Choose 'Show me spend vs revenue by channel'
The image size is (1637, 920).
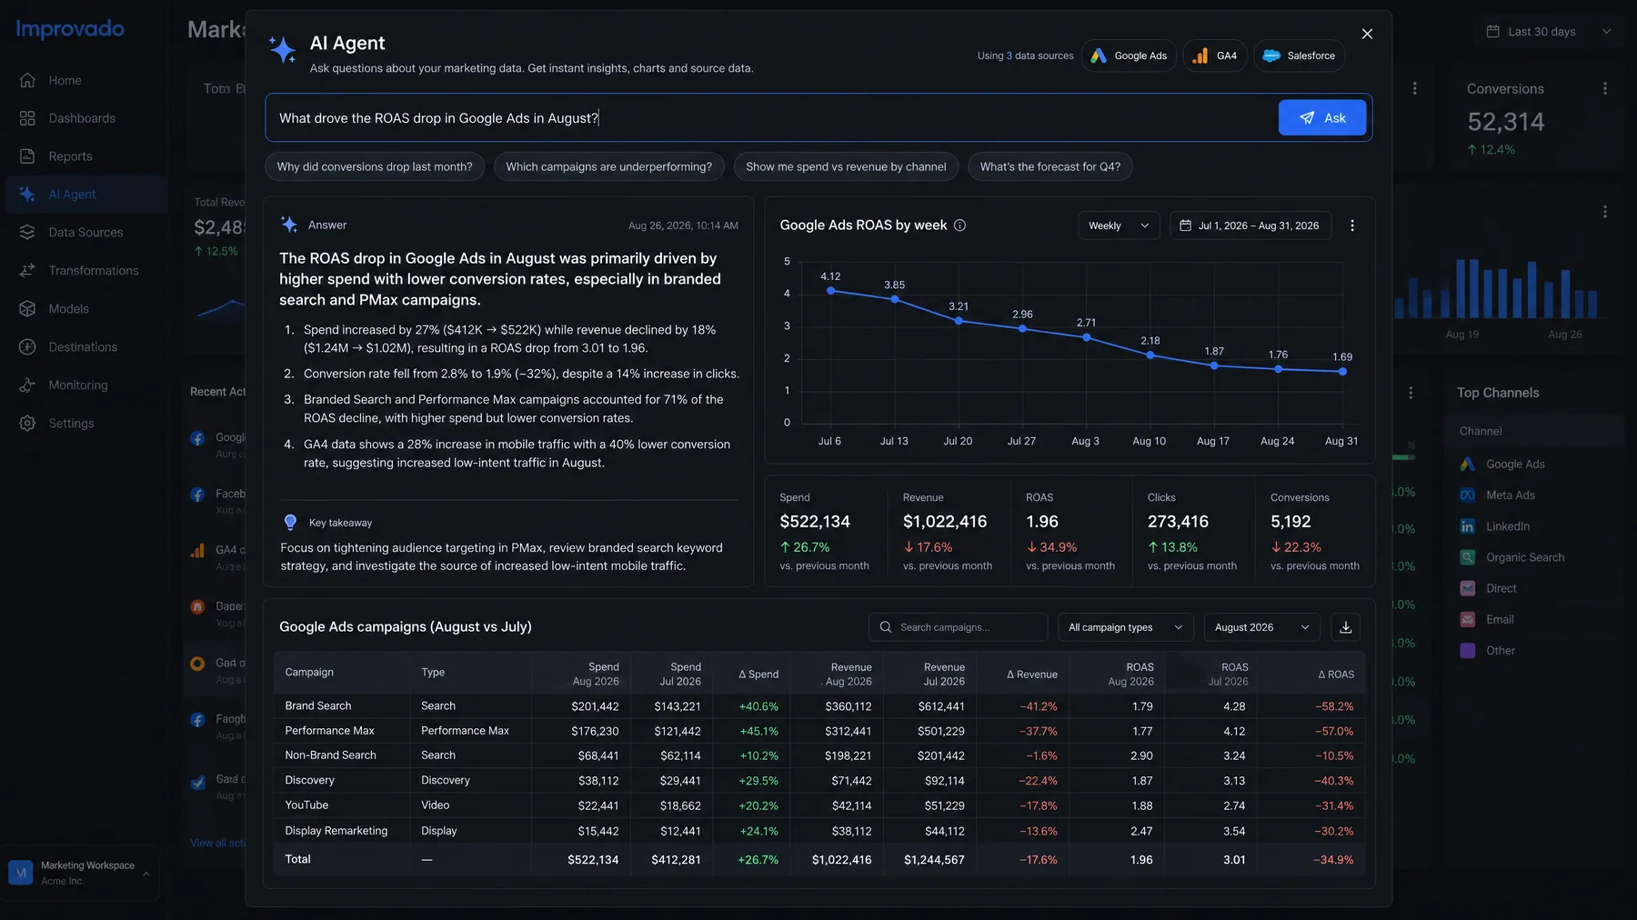846,166
